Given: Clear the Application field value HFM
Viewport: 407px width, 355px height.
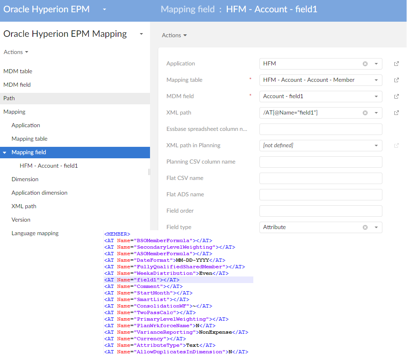Looking at the screenshot, I should pos(365,64).
